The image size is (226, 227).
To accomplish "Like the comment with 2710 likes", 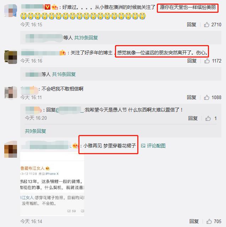I will point(206,25).
